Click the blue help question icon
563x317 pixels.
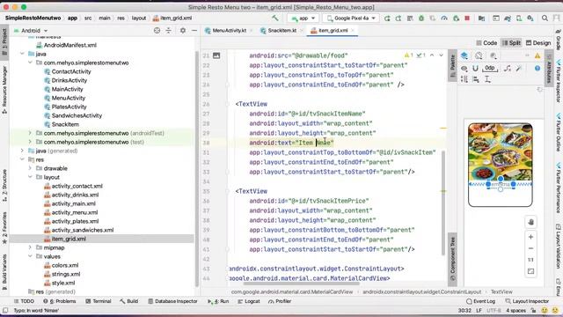tap(537, 69)
